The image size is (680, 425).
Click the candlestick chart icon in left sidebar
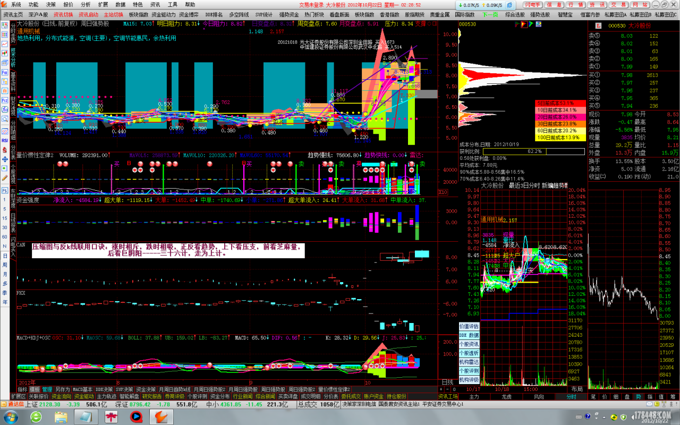pyautogui.click(x=4, y=54)
